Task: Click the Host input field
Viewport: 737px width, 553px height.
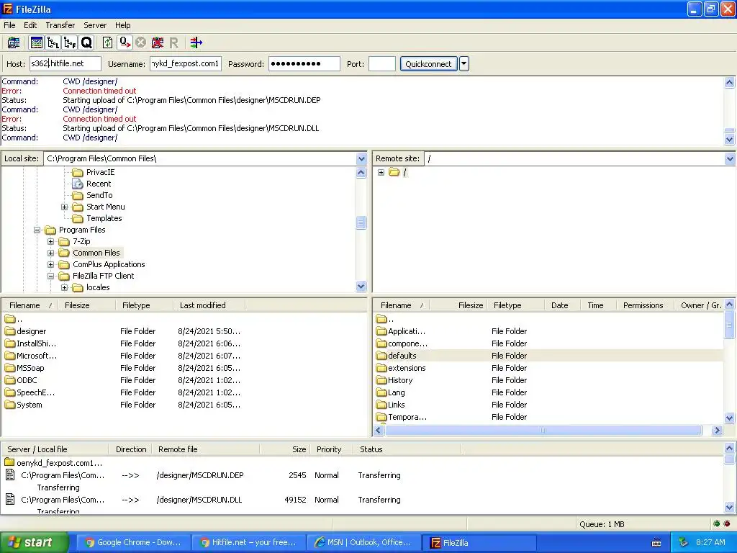Action: click(x=65, y=63)
